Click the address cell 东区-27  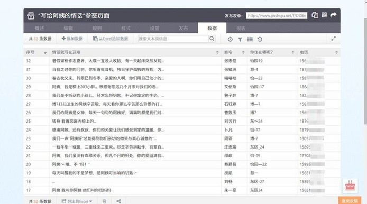pos(257,182)
